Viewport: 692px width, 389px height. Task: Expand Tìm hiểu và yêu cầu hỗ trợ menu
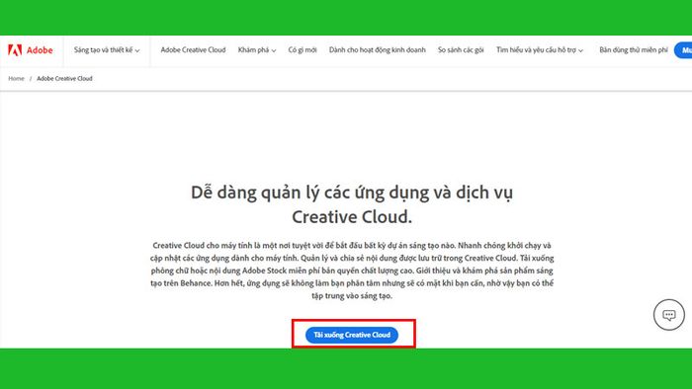540,50
